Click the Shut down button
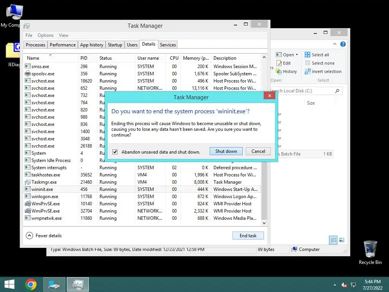389x292 pixels. click(226, 151)
